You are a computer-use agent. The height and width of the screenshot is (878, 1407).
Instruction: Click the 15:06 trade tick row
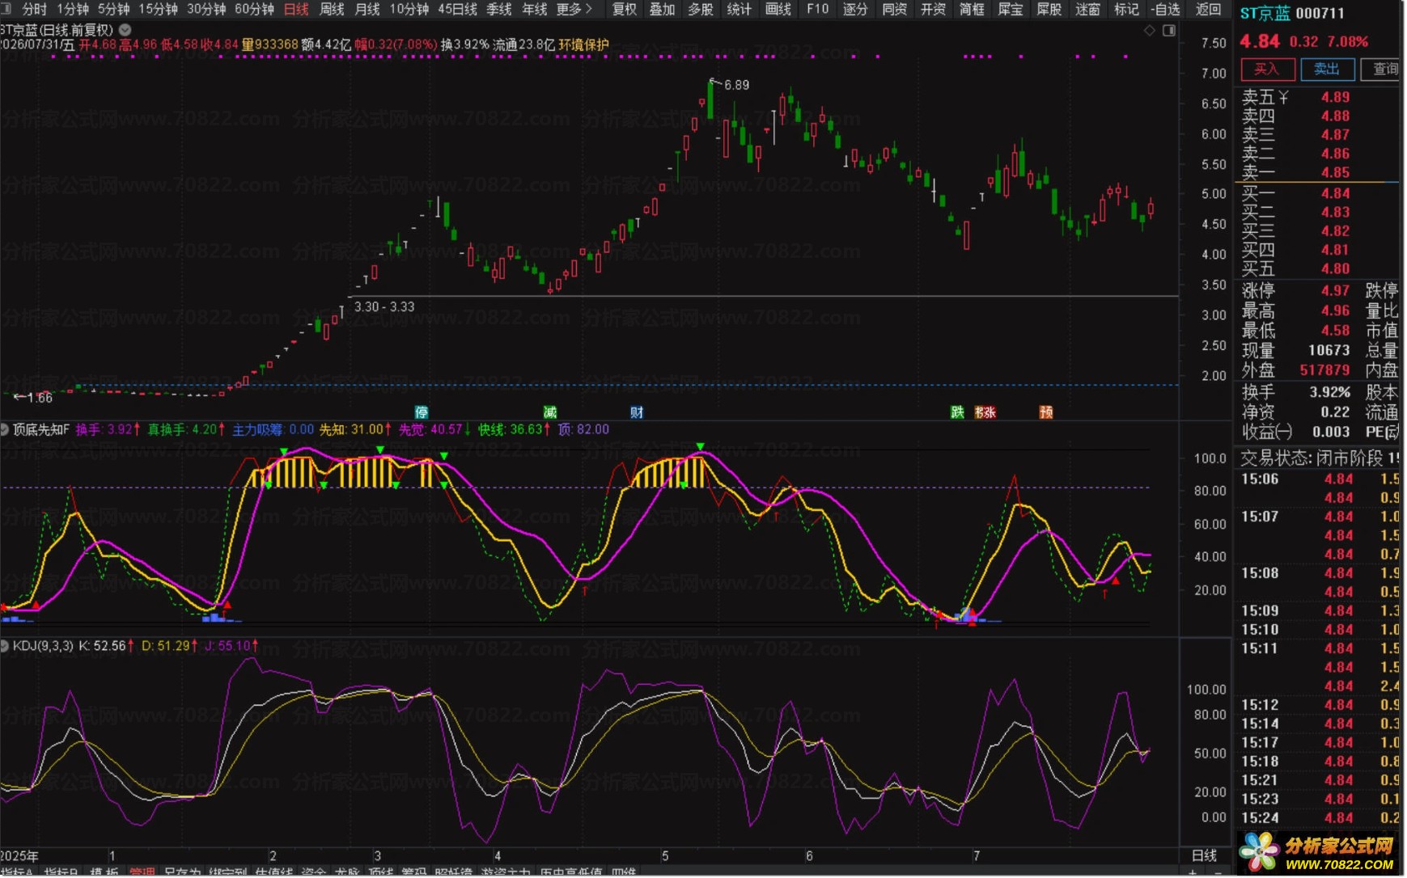1320,479
